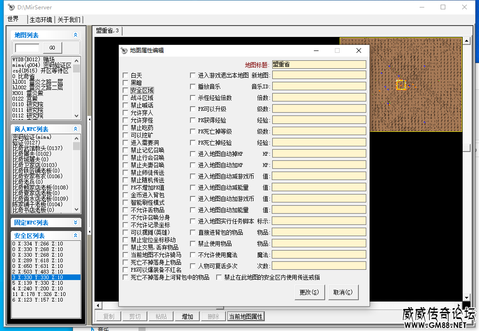Viewport: 479px width, 331px height.
Task: Select 0122 宫殿 in the map list
Action: [25, 99]
